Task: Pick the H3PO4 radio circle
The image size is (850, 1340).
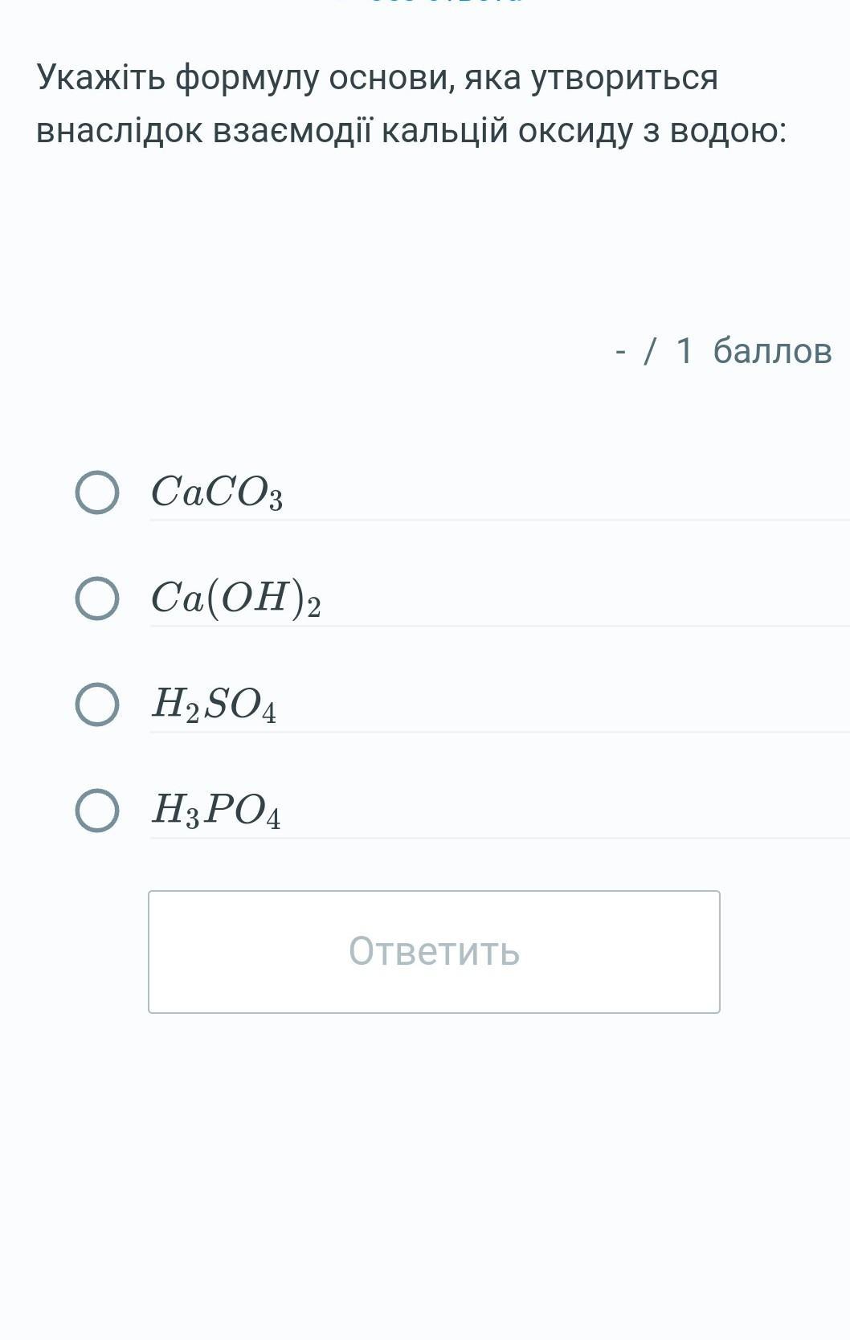Action: point(97,810)
